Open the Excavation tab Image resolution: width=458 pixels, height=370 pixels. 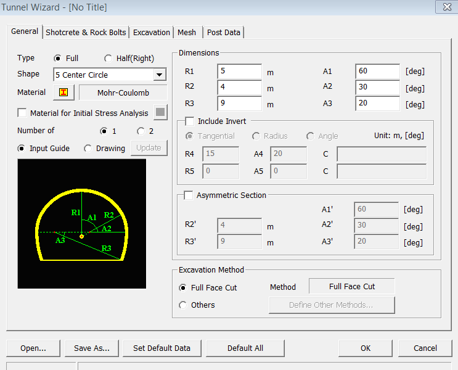pyautogui.click(x=152, y=32)
